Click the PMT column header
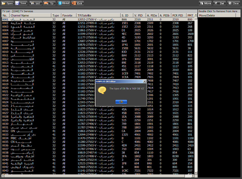This screenshot has width=242, height=179. coord(190,15)
